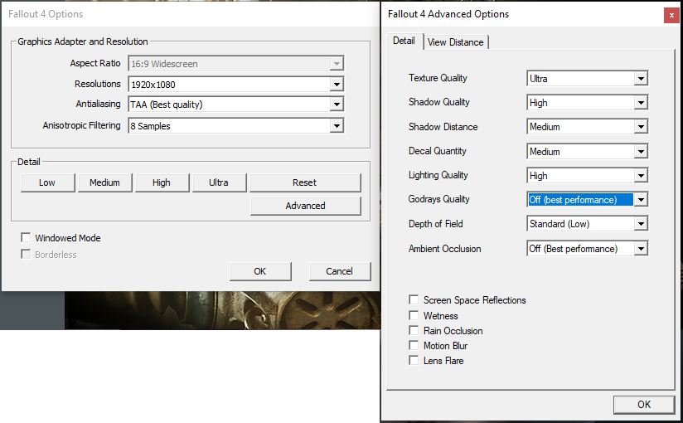Expand the Depth of Field dropdown
The image size is (683, 423).
[x=587, y=224]
